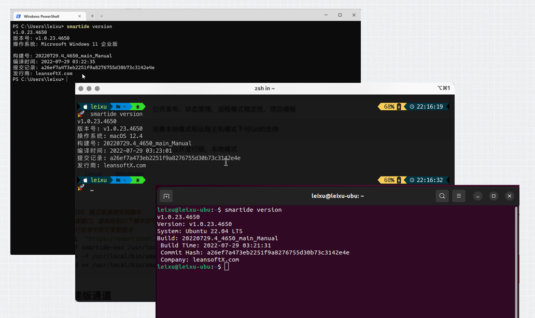This screenshot has width=535, height=318.
Task: Click the clock time 22:16:32
Action: (430, 180)
